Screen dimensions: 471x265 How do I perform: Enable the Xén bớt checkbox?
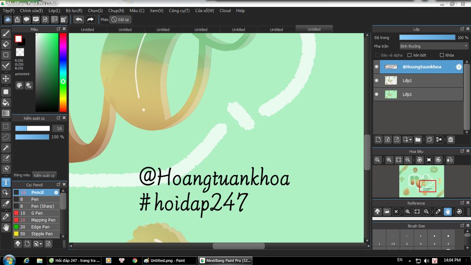[409, 55]
